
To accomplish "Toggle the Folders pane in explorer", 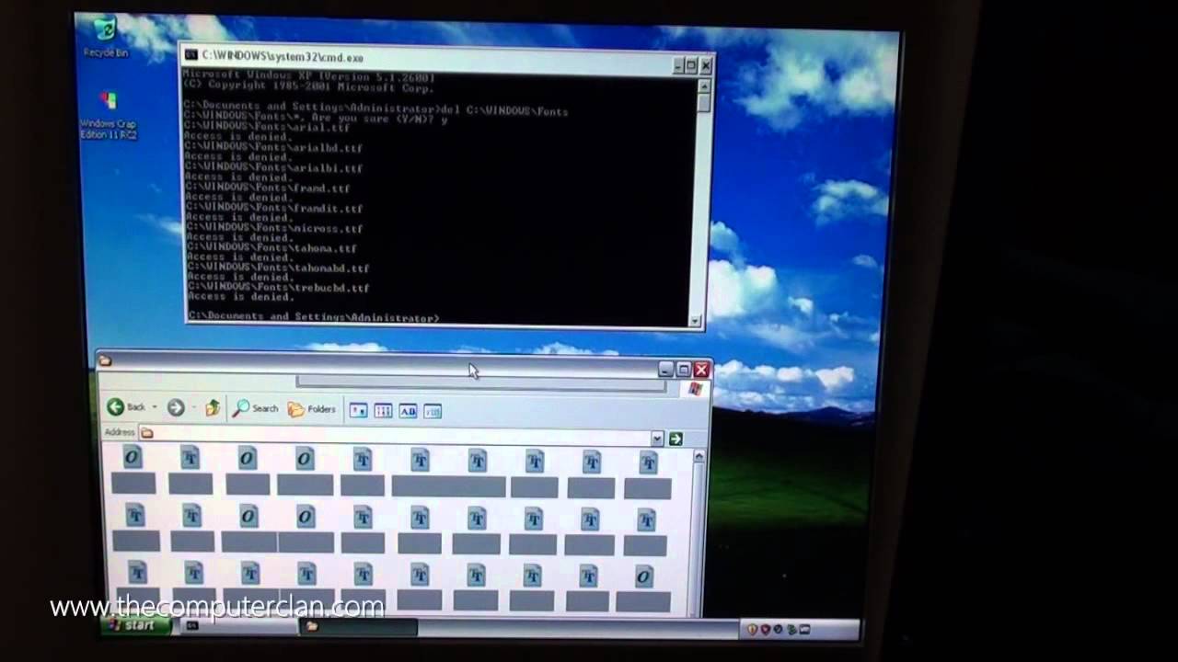I will pos(312,409).
